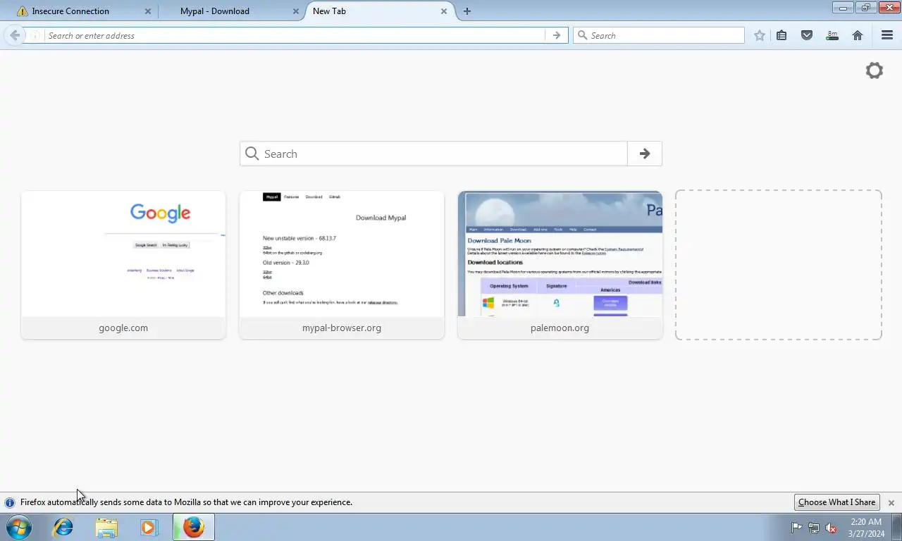This screenshot has width=902, height=541.
Task: Go to the home page icon
Action: pos(858,35)
